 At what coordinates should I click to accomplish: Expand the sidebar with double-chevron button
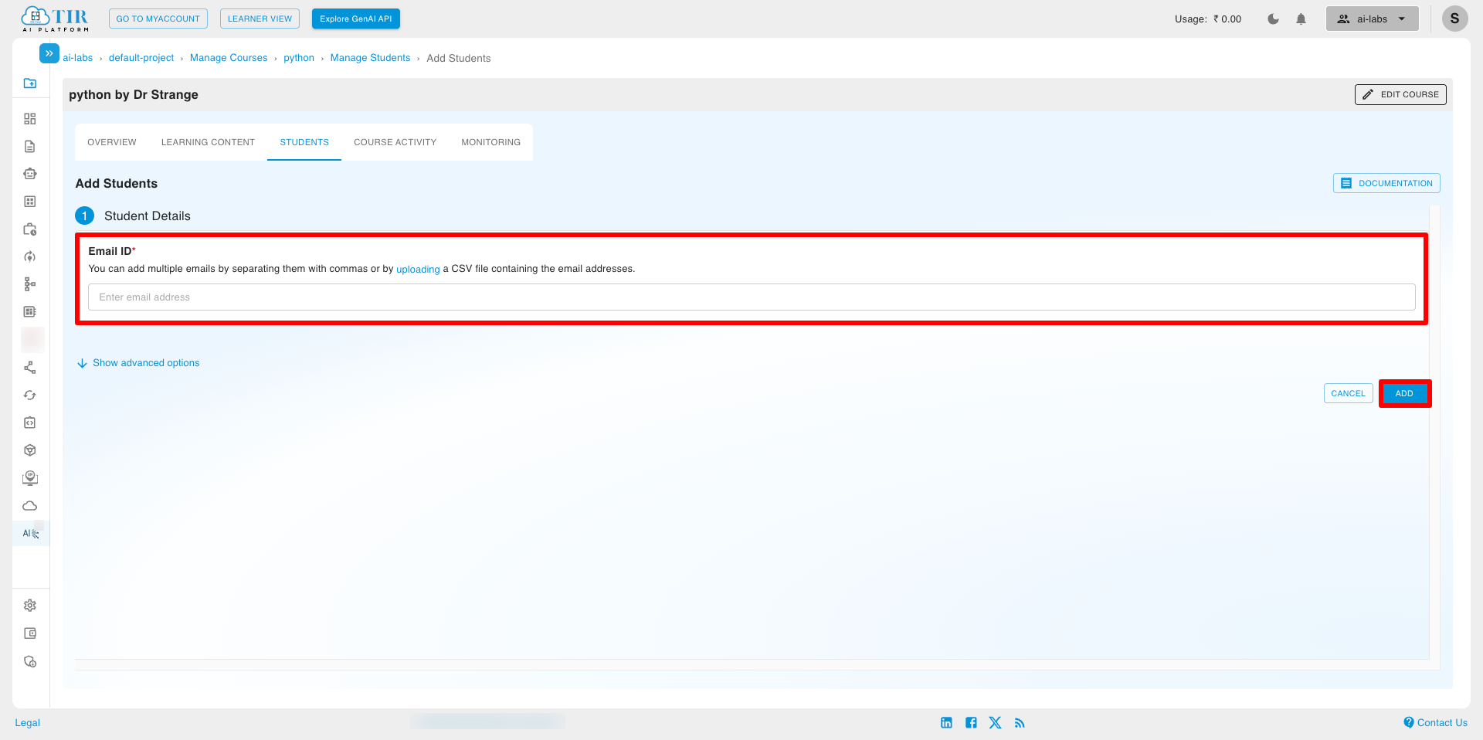[49, 53]
